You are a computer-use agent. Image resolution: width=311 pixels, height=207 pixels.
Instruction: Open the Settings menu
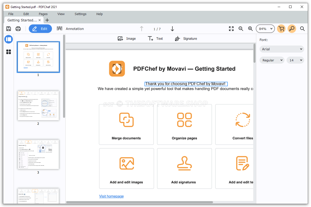[80, 14]
